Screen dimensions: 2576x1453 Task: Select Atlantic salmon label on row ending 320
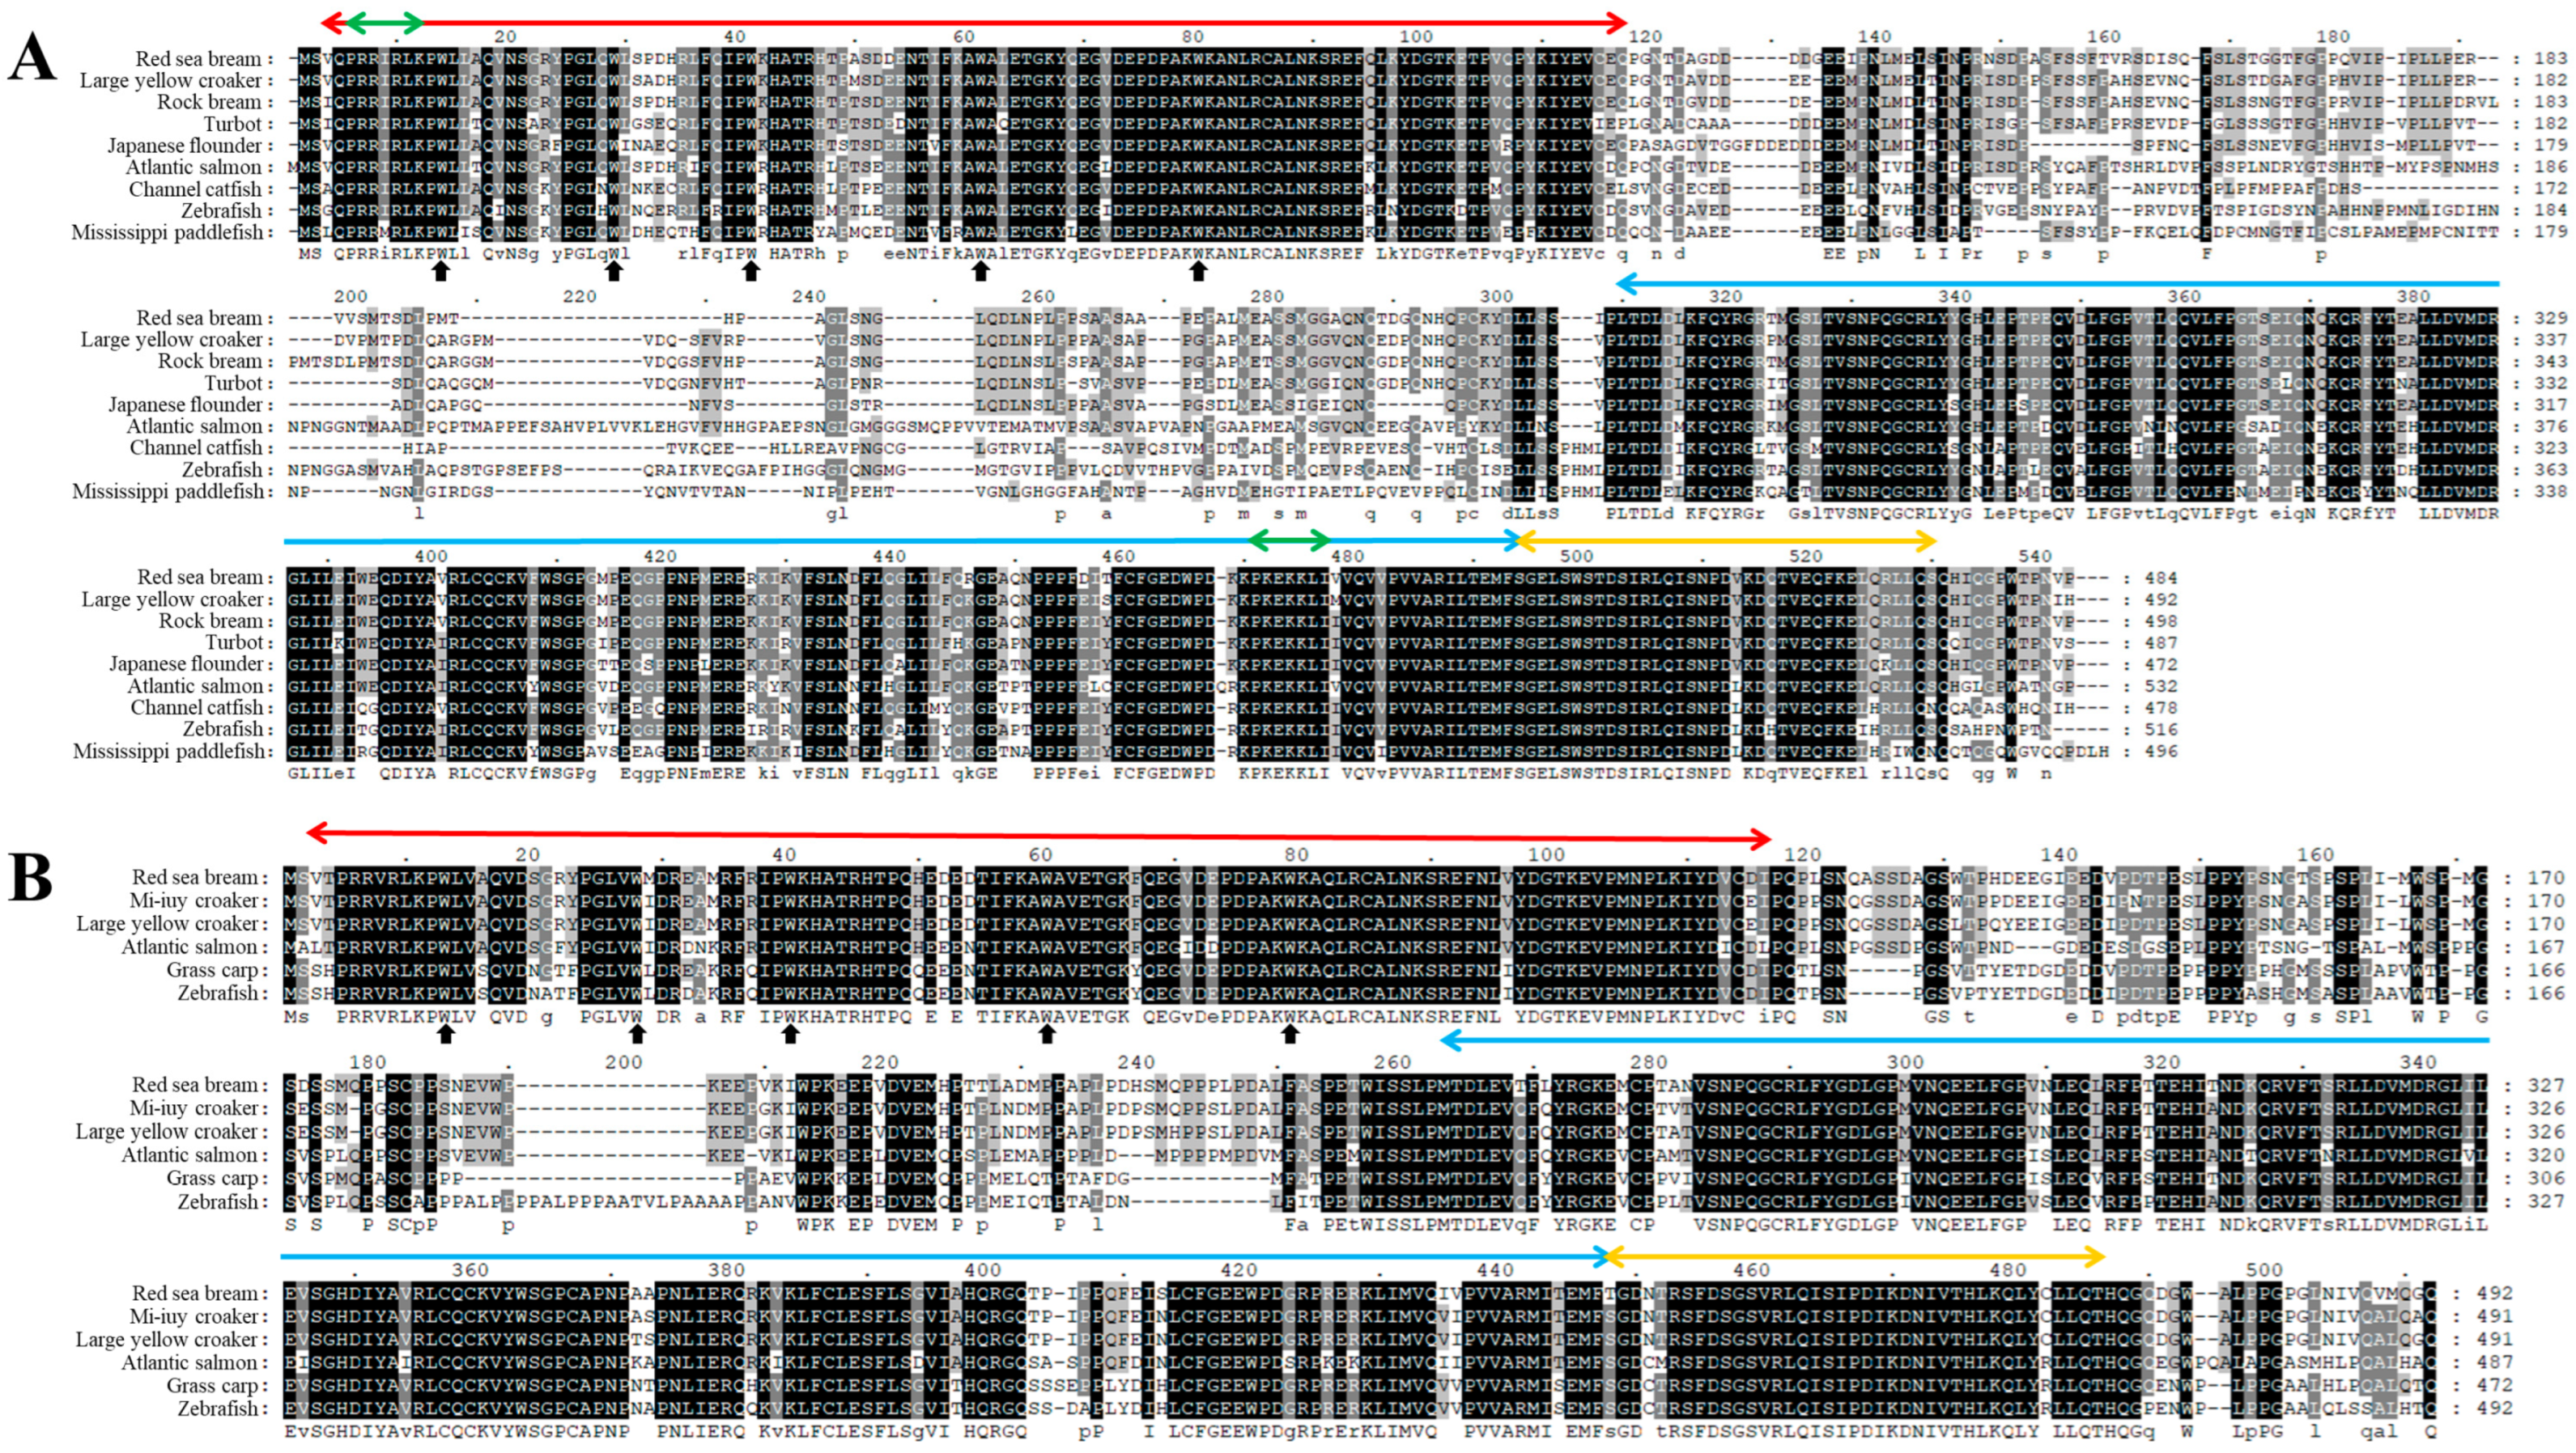pyautogui.click(x=190, y=1155)
